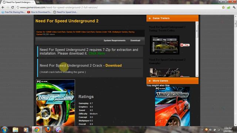Open the Free File Sharing bookmark
The image size is (237, 133).
pyautogui.click(x=13, y=12)
